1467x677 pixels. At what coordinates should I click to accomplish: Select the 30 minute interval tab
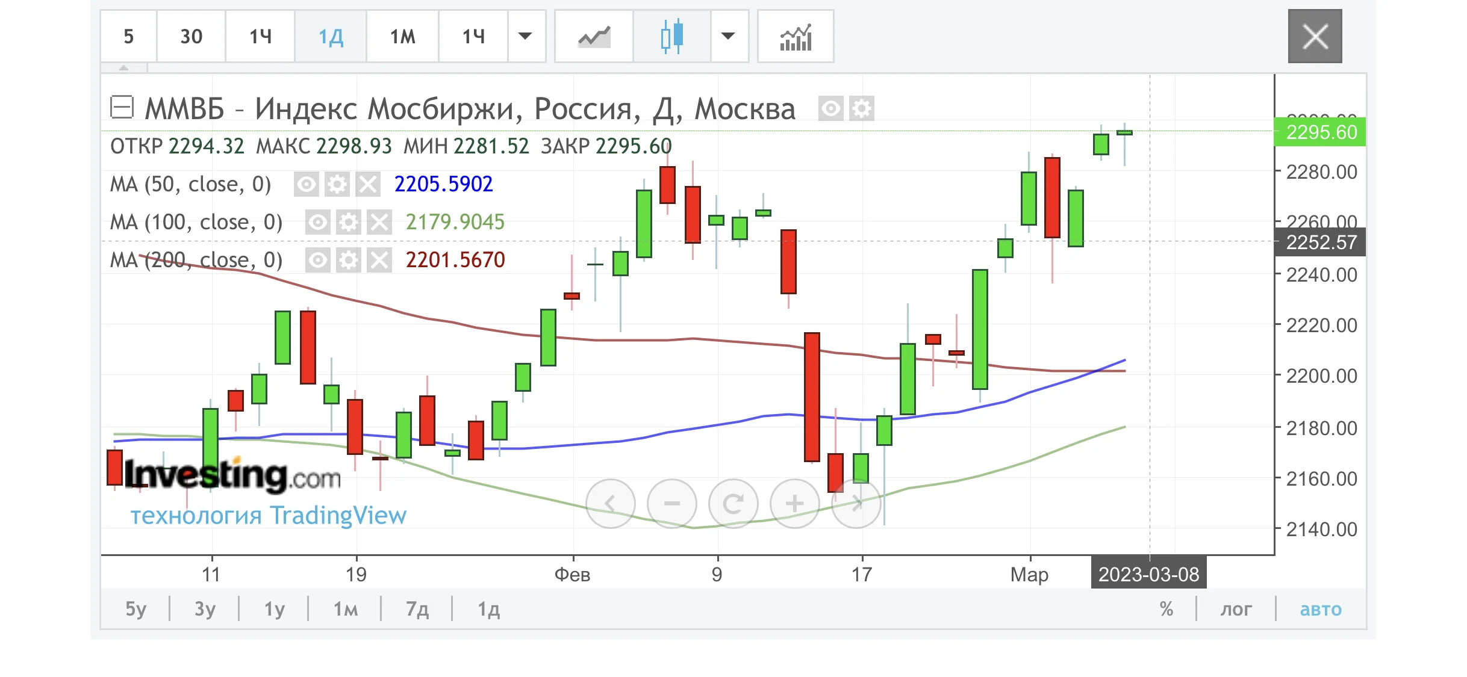[x=191, y=37]
